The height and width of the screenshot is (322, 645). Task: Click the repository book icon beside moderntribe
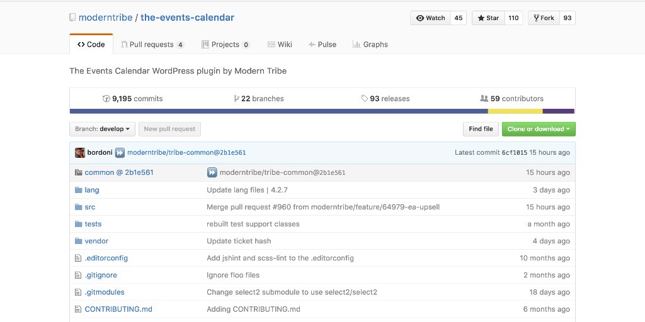click(x=72, y=18)
